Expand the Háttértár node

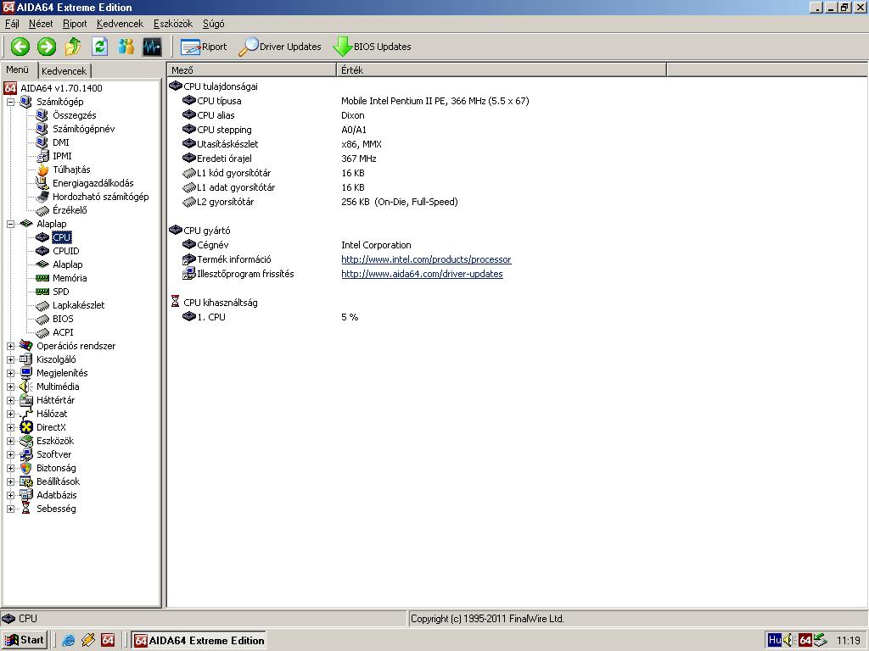point(10,400)
